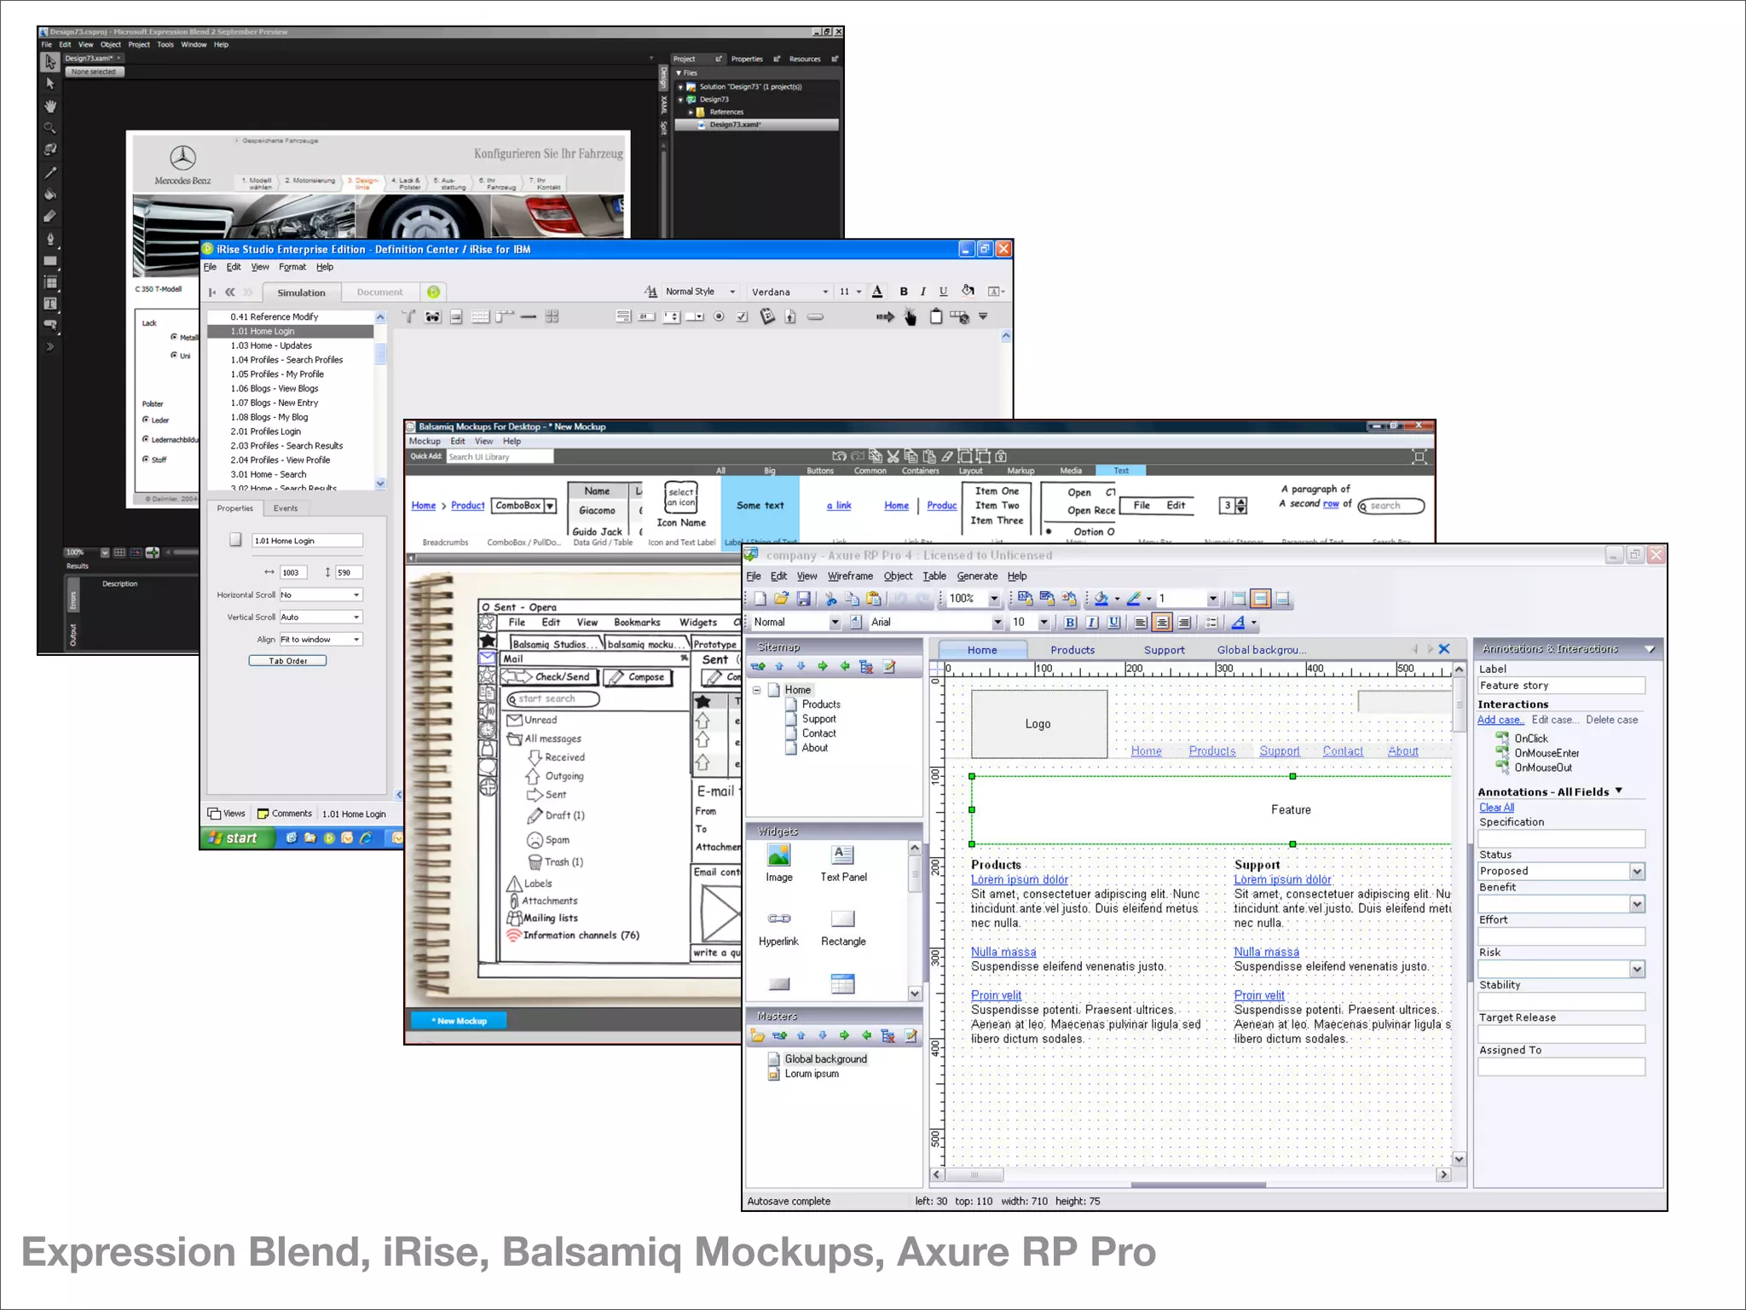1746x1310 pixels.
Task: Select the clipboard widget icon in iRise toolbar
Action: click(935, 316)
